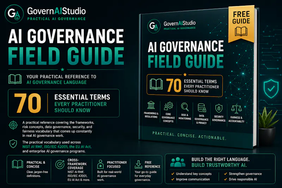Screen dimensions: 282x188
Task: Click the Data Governance & Privacy database icon
Action: tap(202, 108)
